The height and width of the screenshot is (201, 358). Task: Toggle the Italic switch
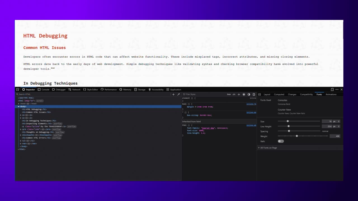tap(281, 141)
